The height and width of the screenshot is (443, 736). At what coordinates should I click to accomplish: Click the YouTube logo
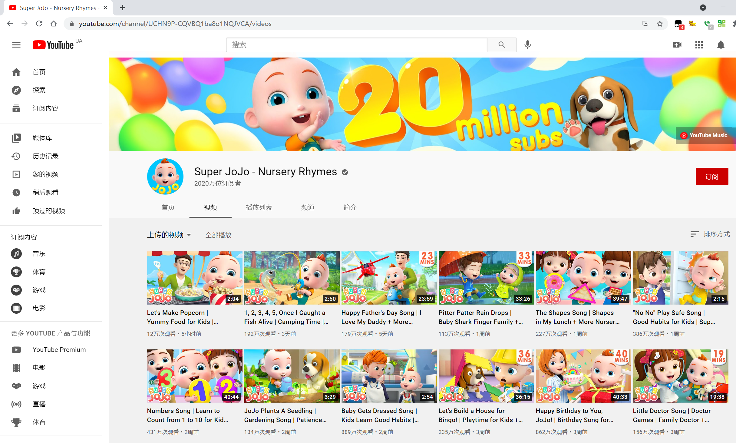[x=53, y=45]
